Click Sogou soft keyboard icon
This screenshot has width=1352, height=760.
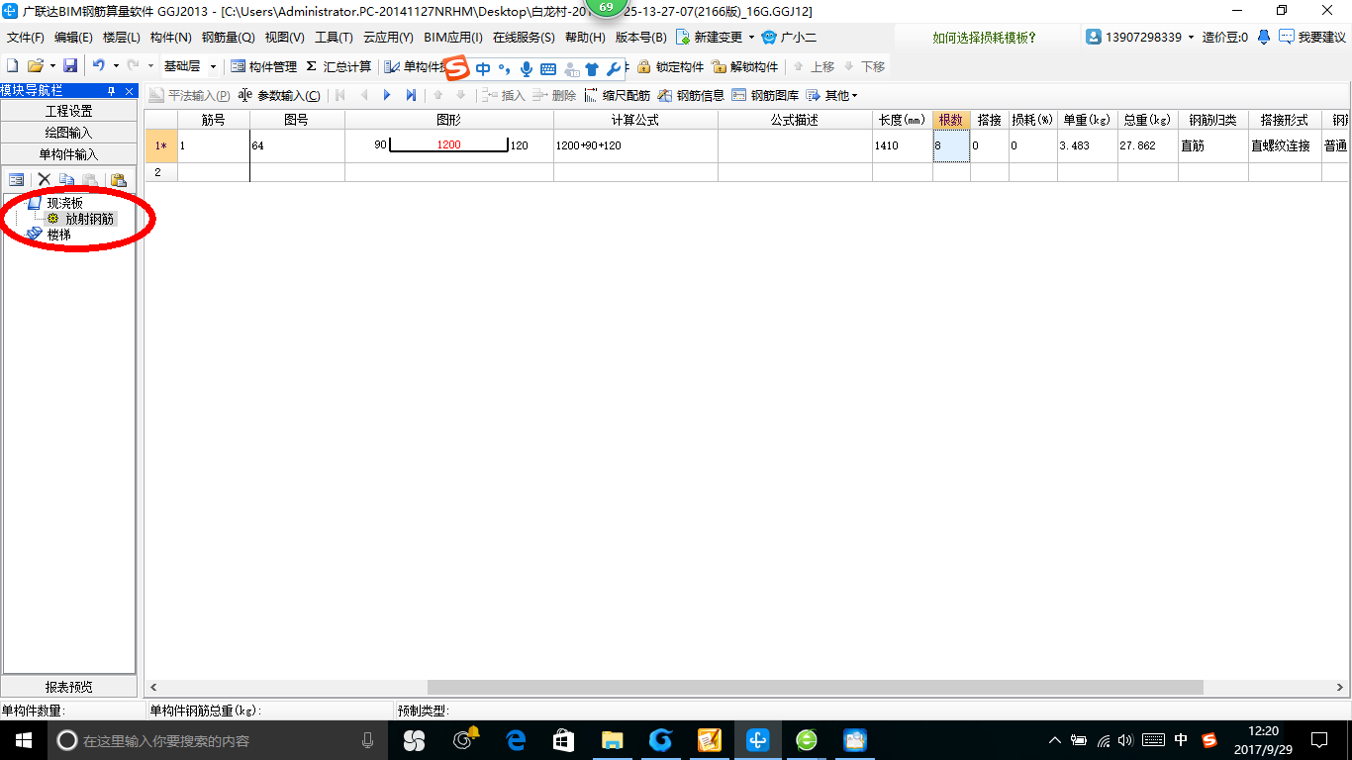pyautogui.click(x=548, y=69)
